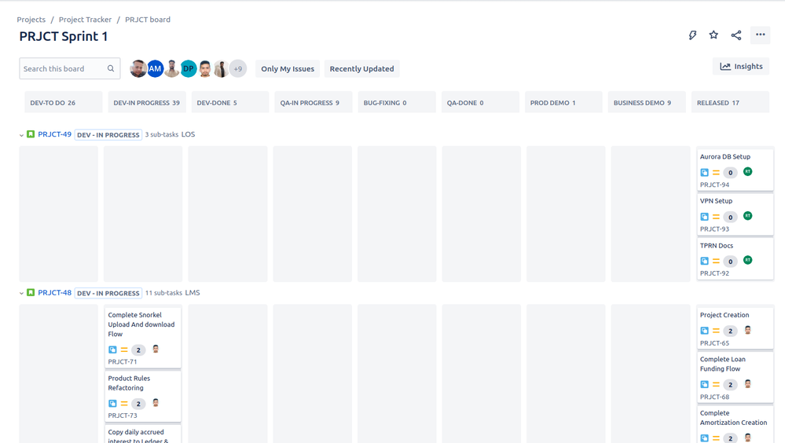Open the more actions ellipsis menu
Image resolution: width=785 pixels, height=443 pixels.
(760, 35)
